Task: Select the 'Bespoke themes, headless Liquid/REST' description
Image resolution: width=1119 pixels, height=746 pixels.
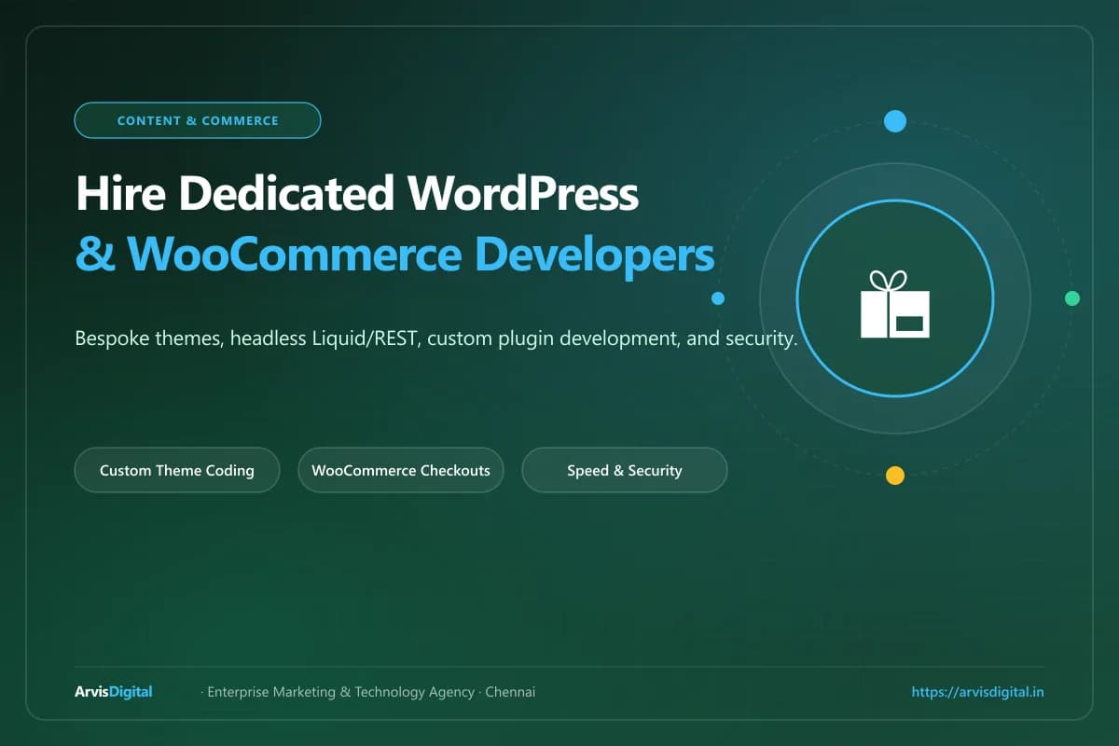Action: coord(435,338)
